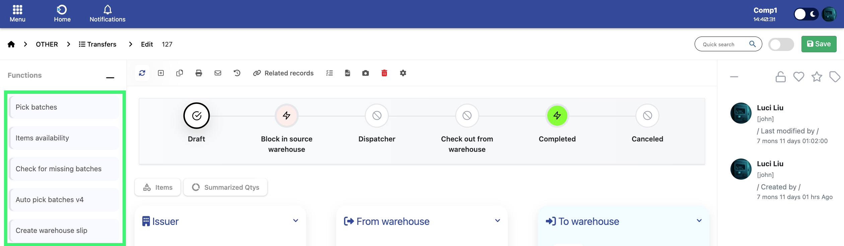The height and width of the screenshot is (246, 844).
Task: Export record with PDF icon
Action: (x=348, y=73)
